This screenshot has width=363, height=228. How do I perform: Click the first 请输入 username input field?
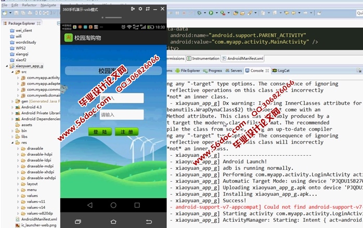[122, 98]
